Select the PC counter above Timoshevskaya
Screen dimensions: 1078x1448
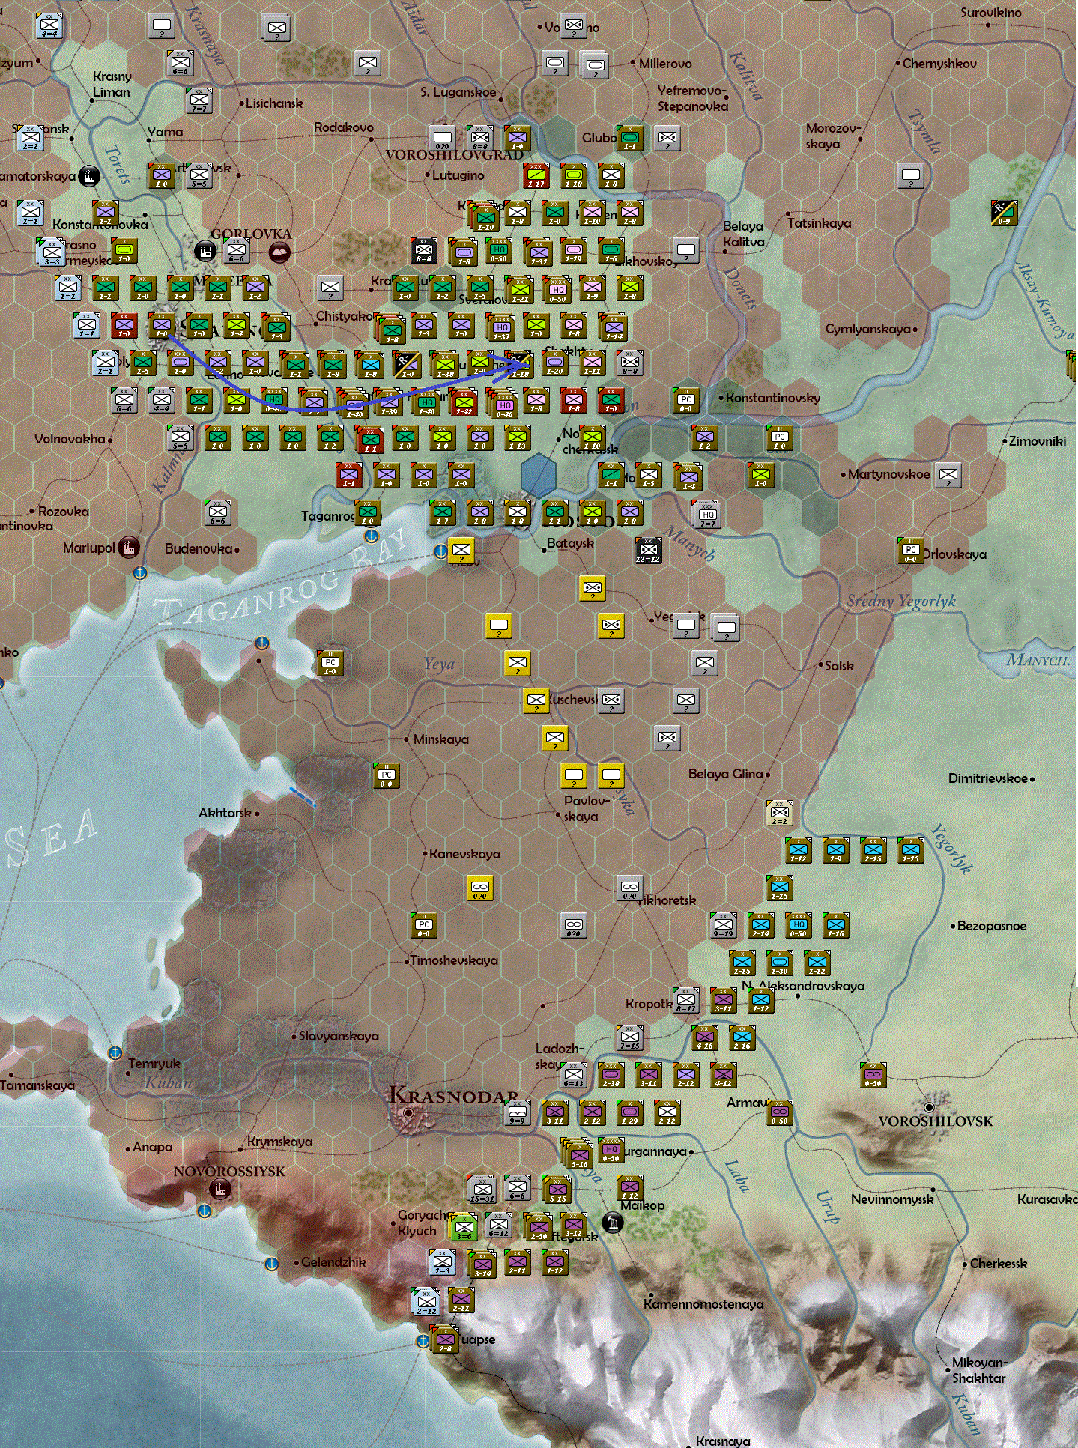click(423, 925)
